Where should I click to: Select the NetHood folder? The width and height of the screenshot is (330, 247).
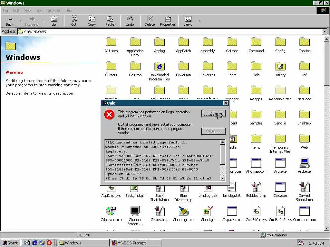click(x=304, y=93)
